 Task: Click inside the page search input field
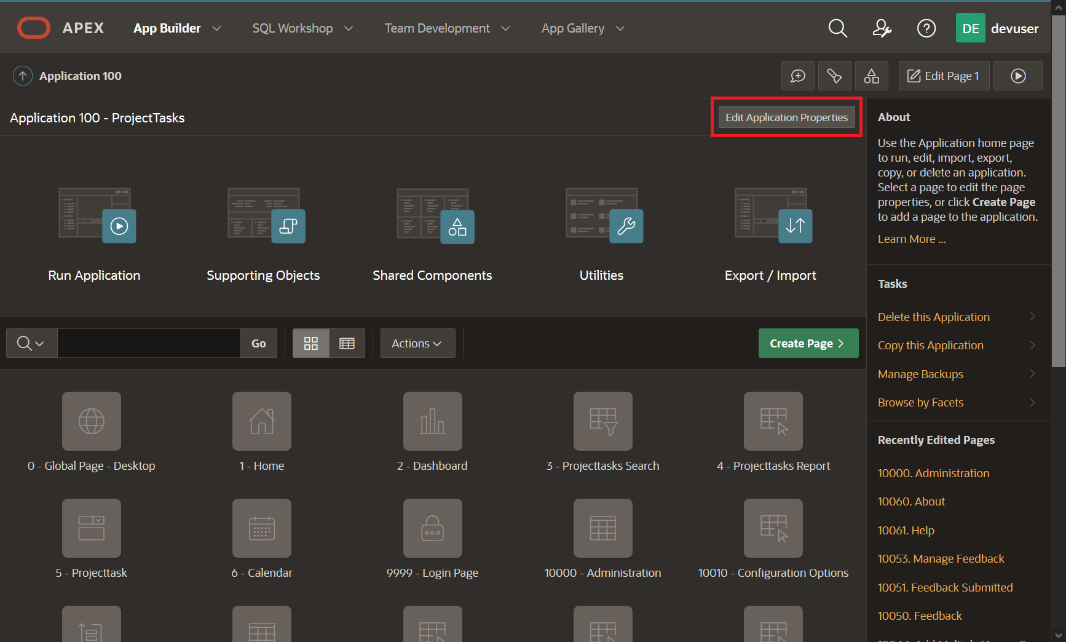tap(148, 343)
